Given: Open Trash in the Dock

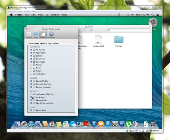Looking at the screenshot, I should pyautogui.click(x=153, y=124).
